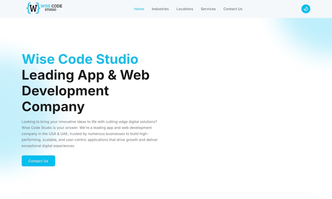Image resolution: width=332 pixels, height=199 pixels.
Task: Click the text "exceptional digital experiences."
Action: click(x=48, y=146)
